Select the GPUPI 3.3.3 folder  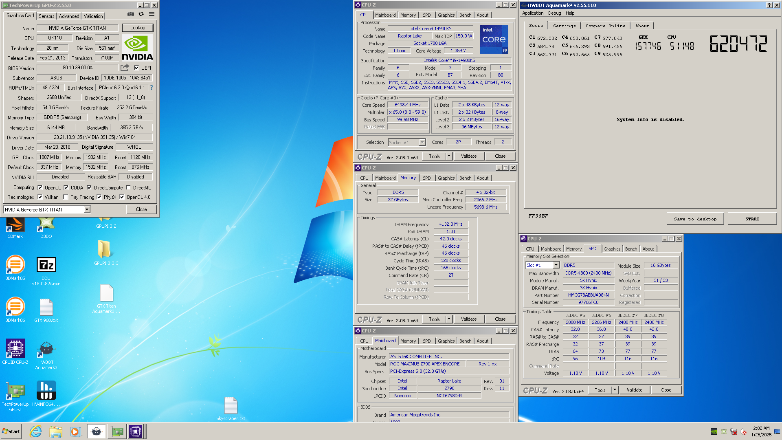tap(106, 252)
